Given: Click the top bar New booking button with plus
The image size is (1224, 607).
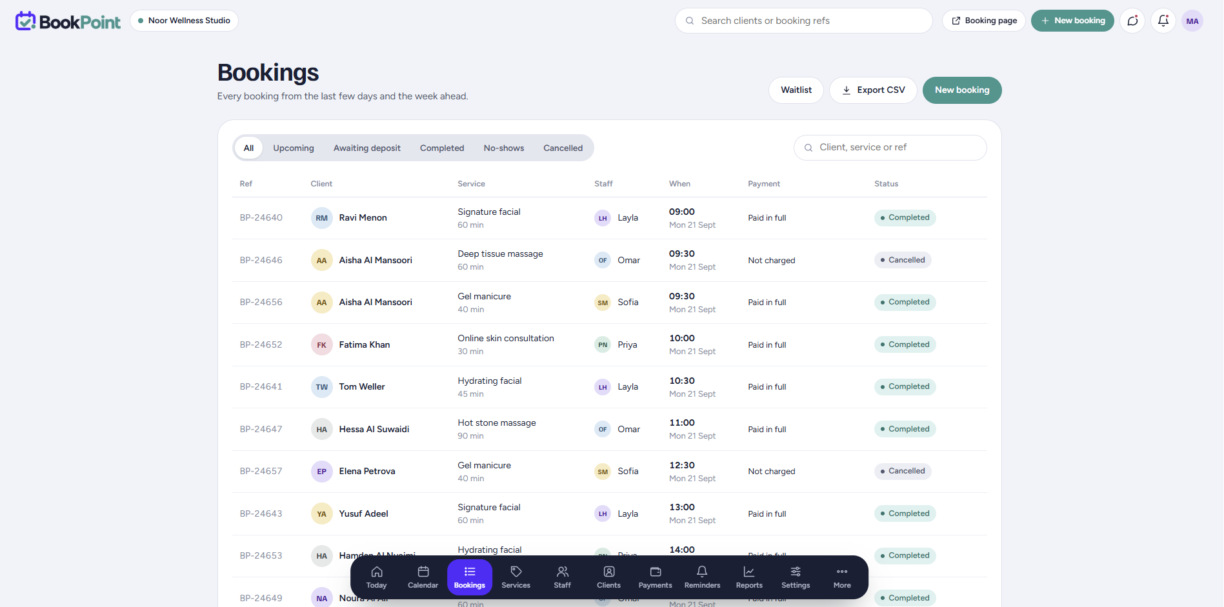Looking at the screenshot, I should [1072, 21].
